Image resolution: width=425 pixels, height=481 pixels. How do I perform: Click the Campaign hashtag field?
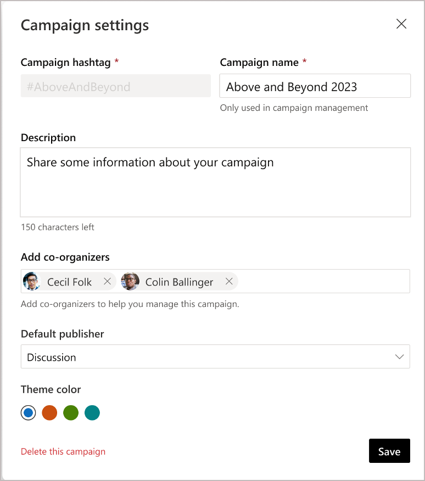tap(115, 86)
